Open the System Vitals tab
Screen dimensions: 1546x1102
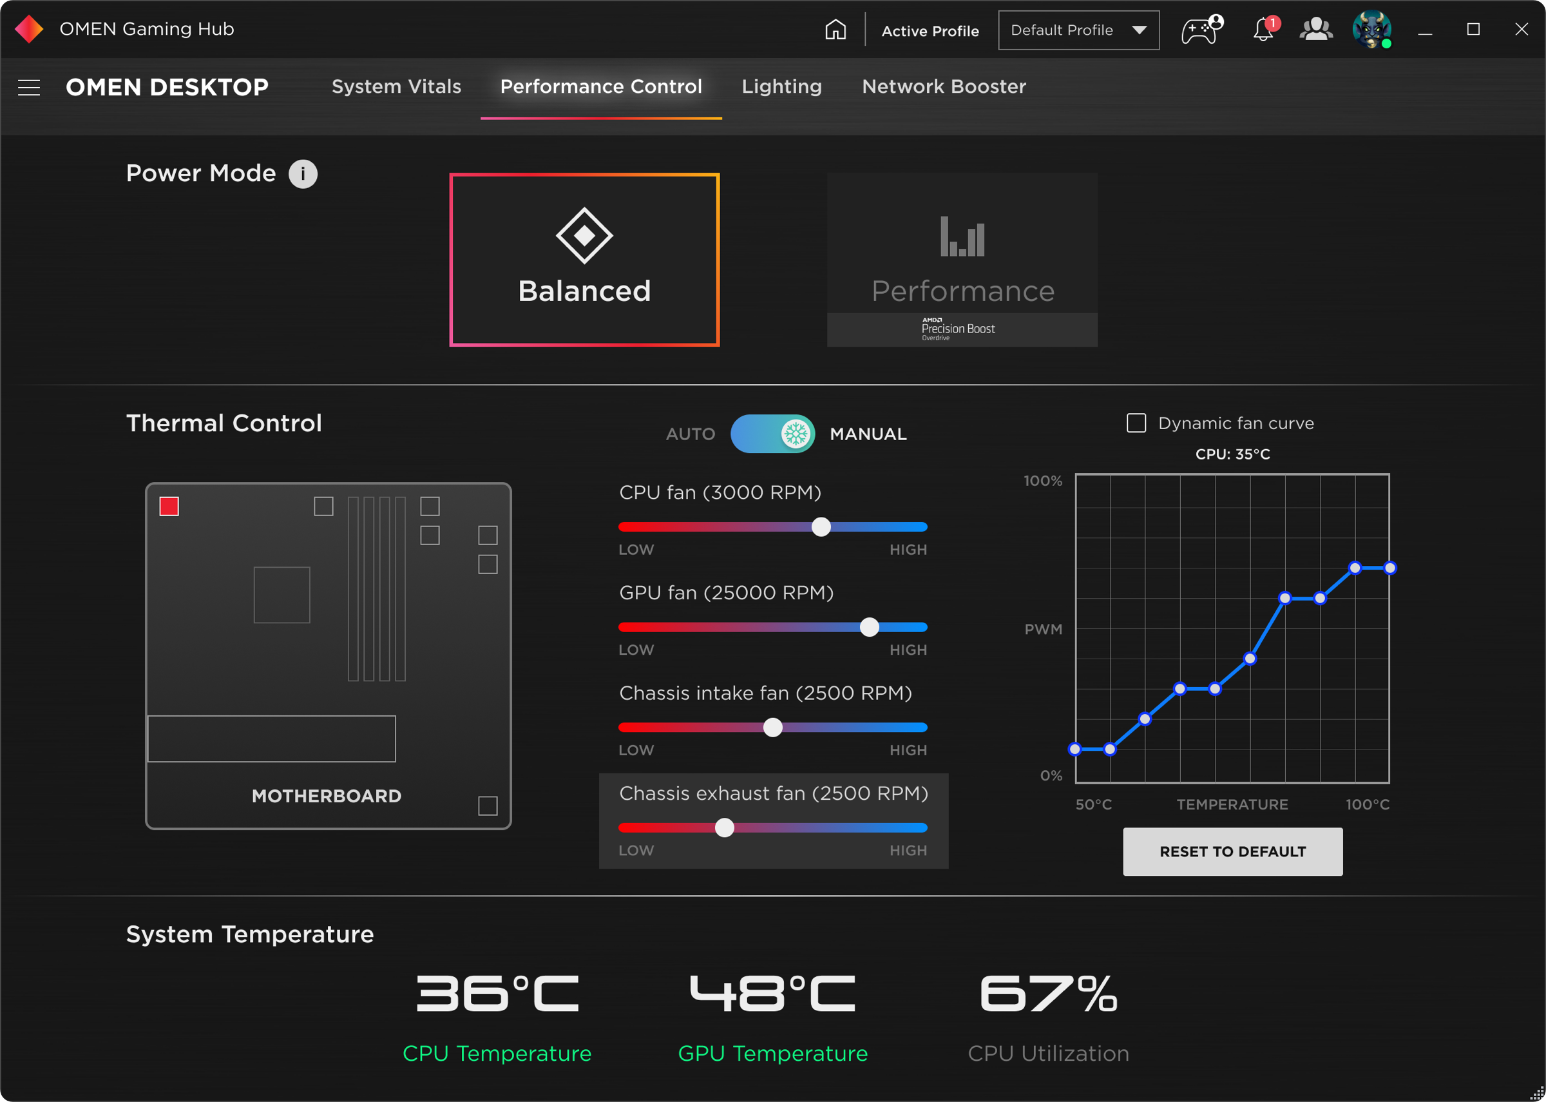click(397, 87)
